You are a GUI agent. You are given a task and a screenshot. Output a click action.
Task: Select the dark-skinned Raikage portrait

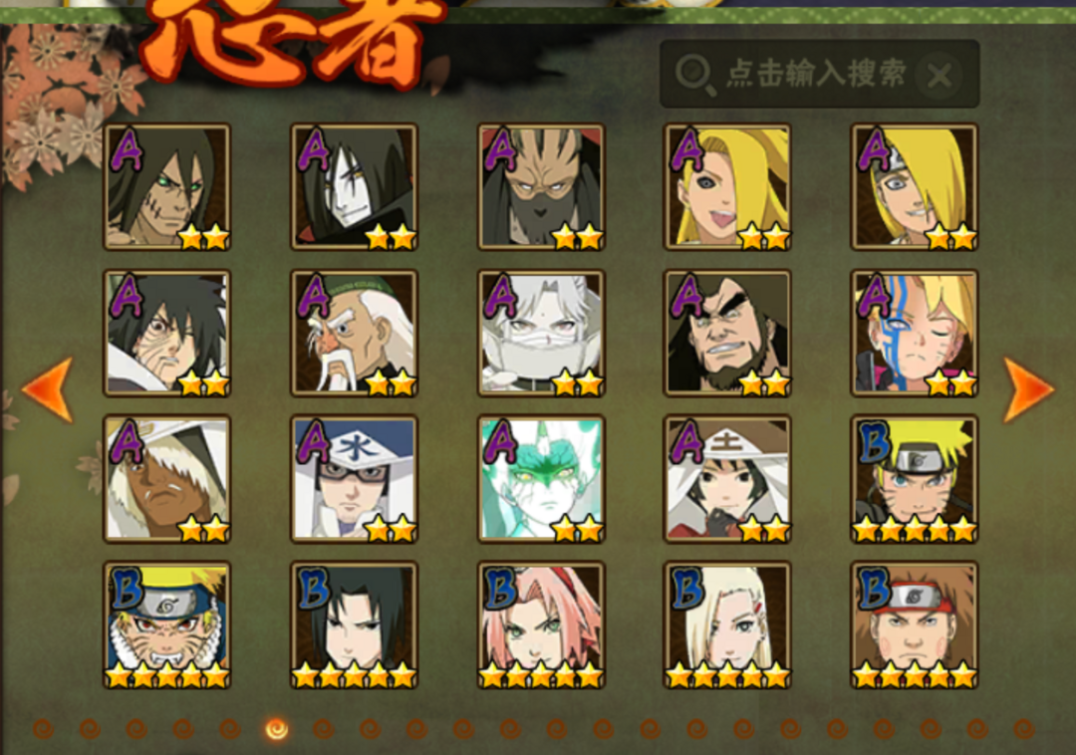point(166,479)
